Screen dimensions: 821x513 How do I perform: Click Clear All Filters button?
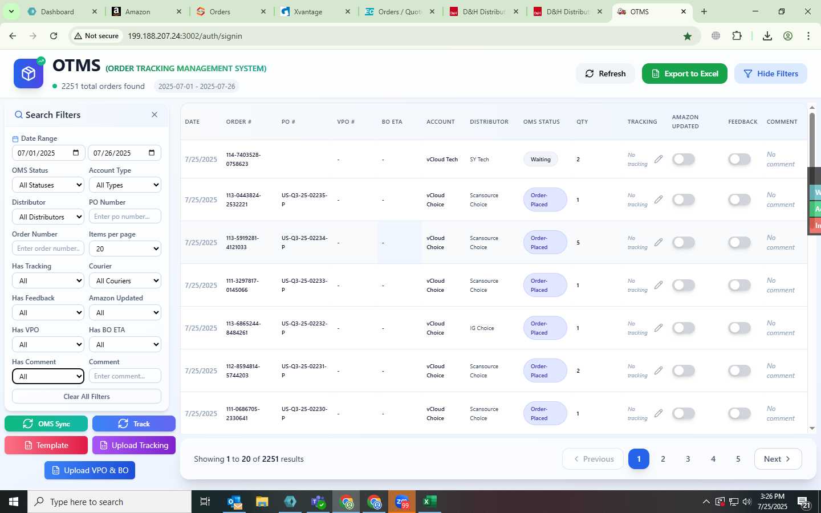pyautogui.click(x=87, y=396)
